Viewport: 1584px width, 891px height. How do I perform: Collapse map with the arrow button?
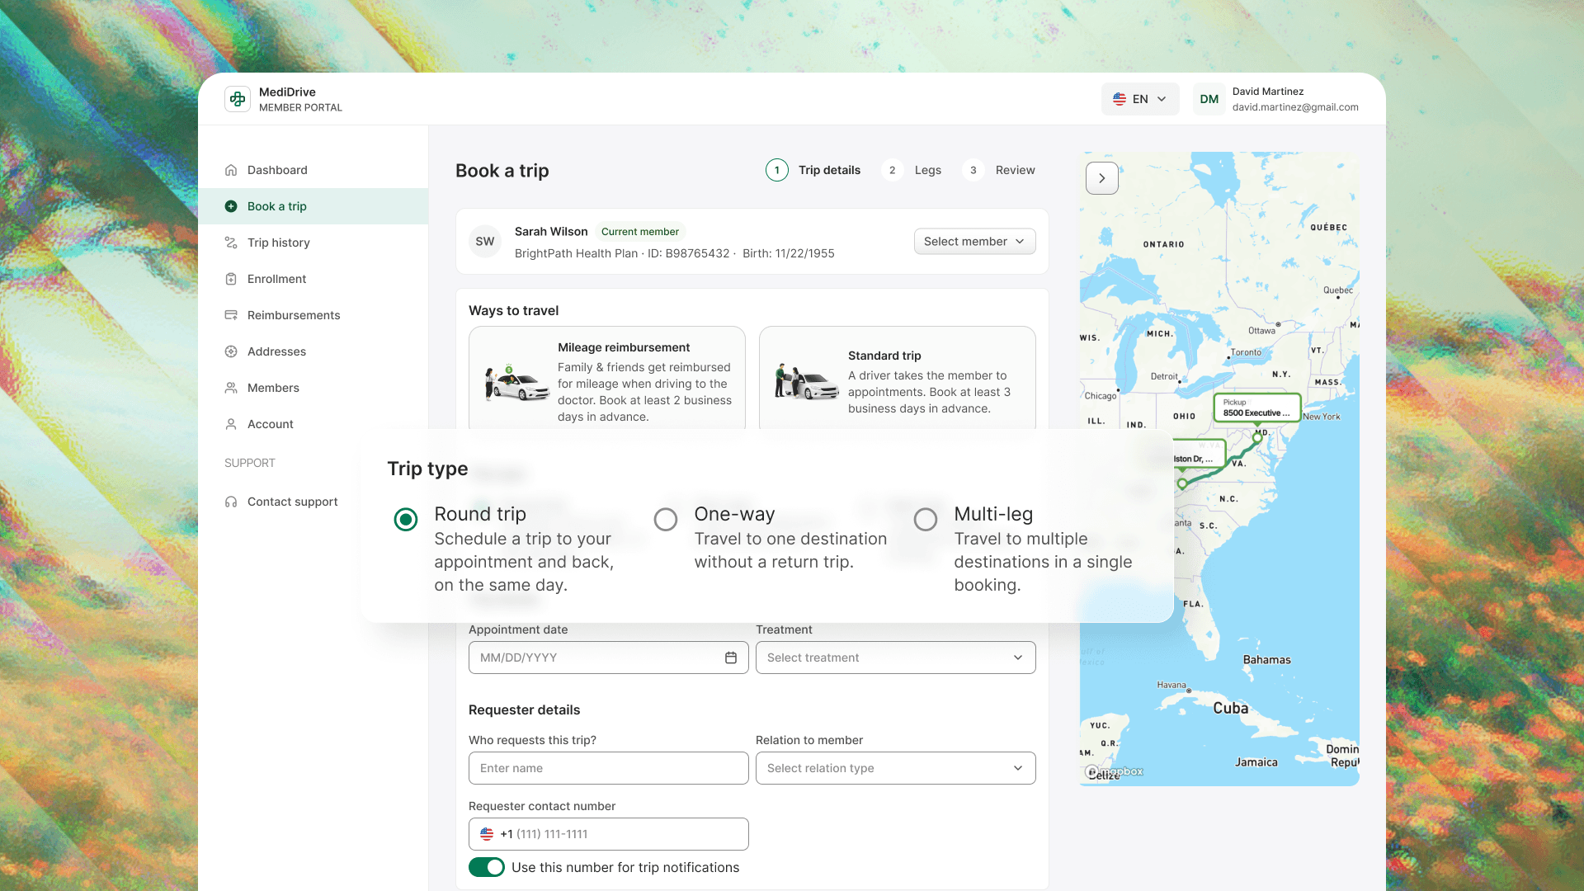tap(1102, 178)
